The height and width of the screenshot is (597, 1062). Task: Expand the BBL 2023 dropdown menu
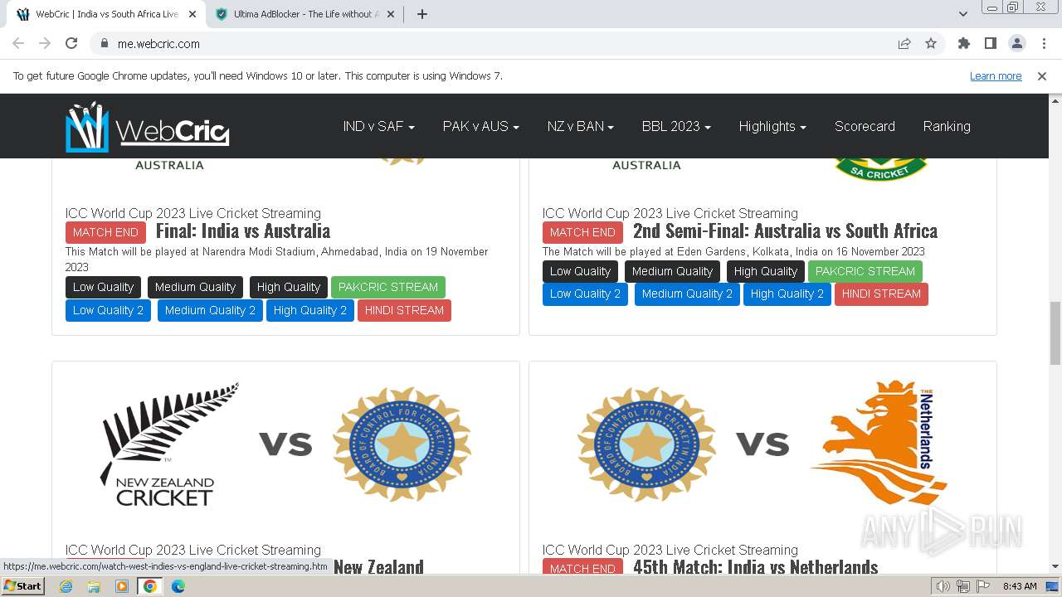[675, 126]
